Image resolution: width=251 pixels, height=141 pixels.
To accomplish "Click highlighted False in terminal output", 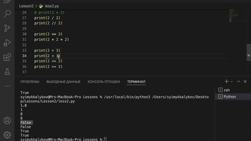I will (26, 123).
